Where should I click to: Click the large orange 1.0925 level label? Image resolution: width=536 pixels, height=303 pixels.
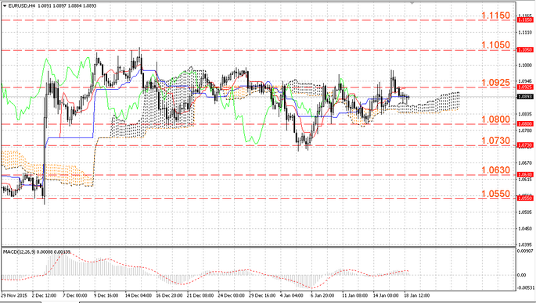(x=495, y=83)
